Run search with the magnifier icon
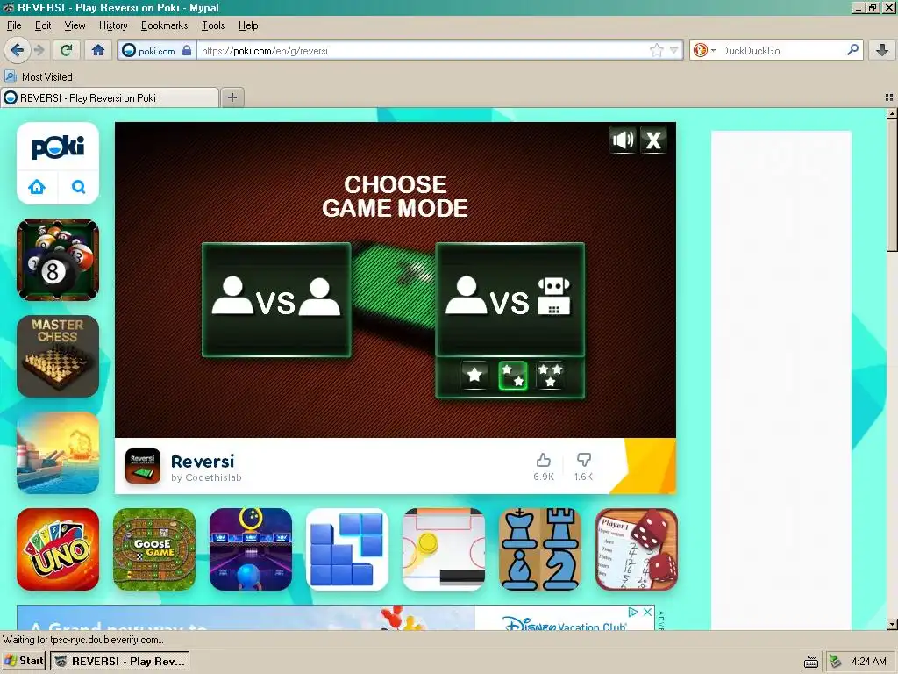The image size is (898, 674). (852, 50)
